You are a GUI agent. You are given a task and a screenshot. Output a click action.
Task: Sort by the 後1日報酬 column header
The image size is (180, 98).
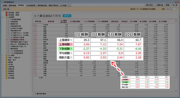(x=134, y=21)
